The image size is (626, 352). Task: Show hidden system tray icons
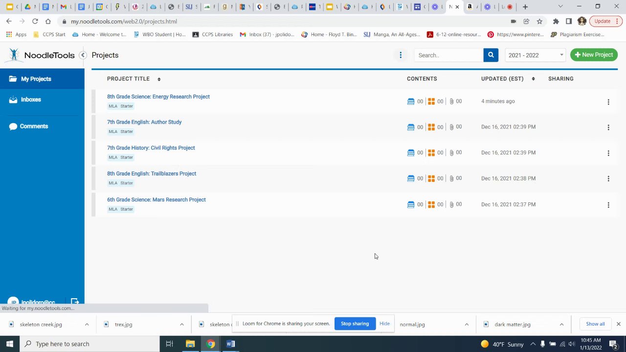click(533, 344)
